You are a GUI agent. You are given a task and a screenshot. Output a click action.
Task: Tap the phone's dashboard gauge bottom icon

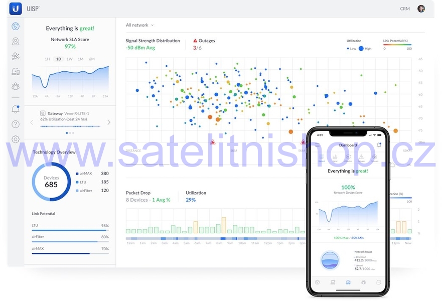coord(318,282)
